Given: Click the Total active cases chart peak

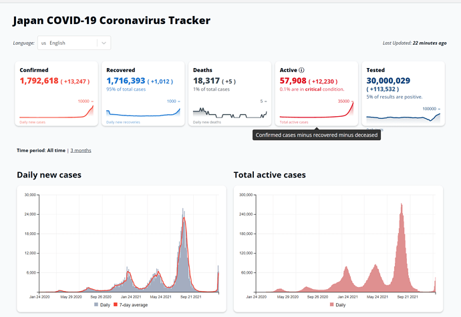Looking at the screenshot, I should [x=401, y=204].
